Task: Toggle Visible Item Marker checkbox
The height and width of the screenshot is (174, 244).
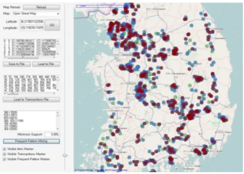Action: point(4,149)
